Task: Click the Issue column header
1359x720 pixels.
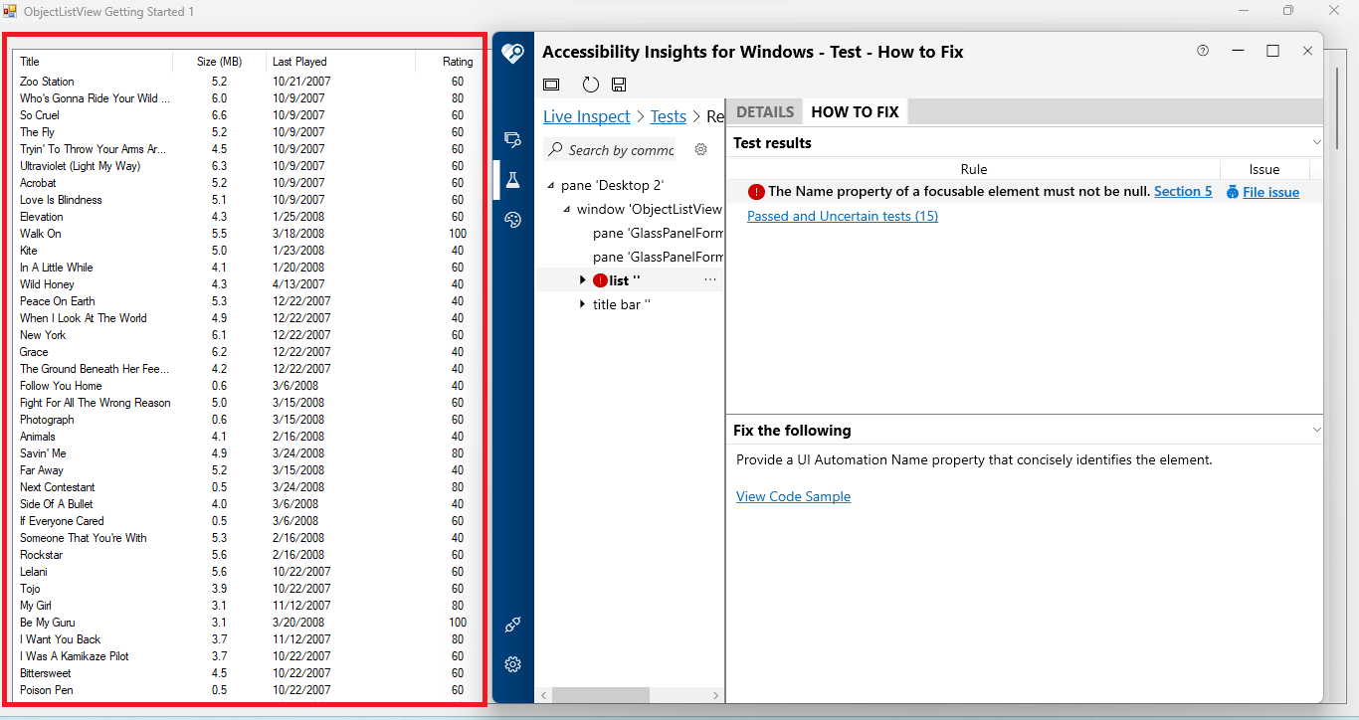Action: [1264, 169]
